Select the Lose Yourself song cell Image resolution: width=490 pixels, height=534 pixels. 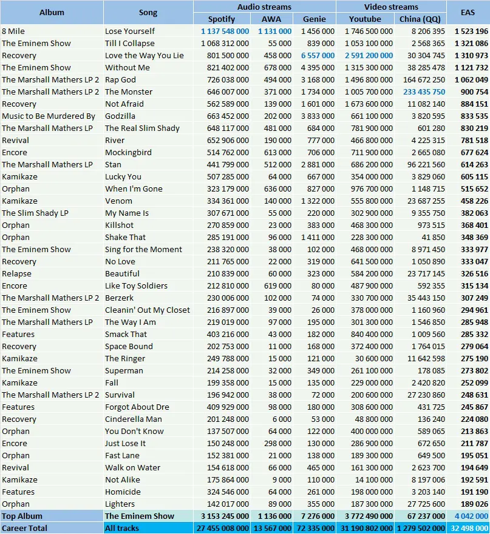point(148,31)
